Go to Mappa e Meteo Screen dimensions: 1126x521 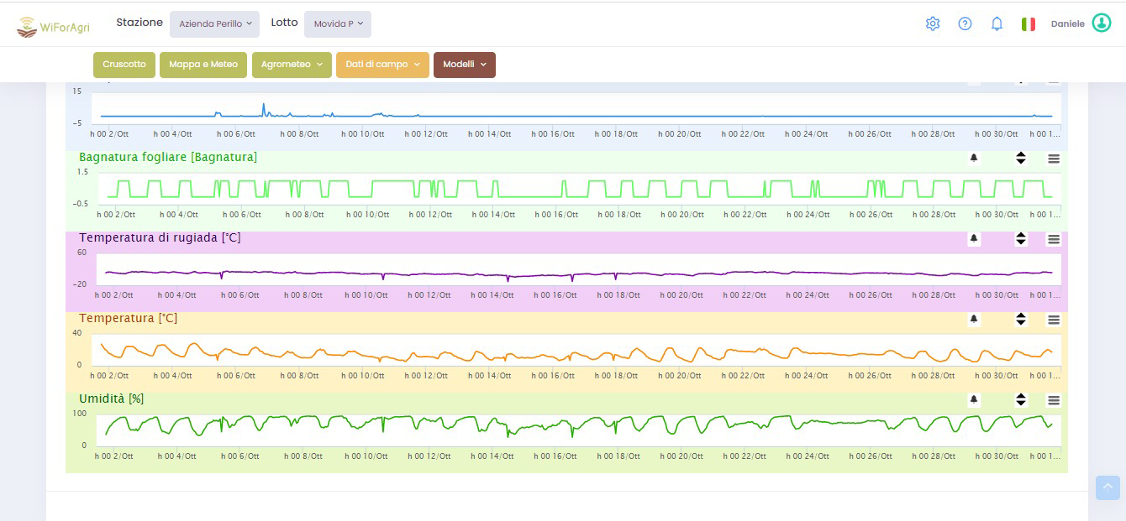[x=203, y=65]
